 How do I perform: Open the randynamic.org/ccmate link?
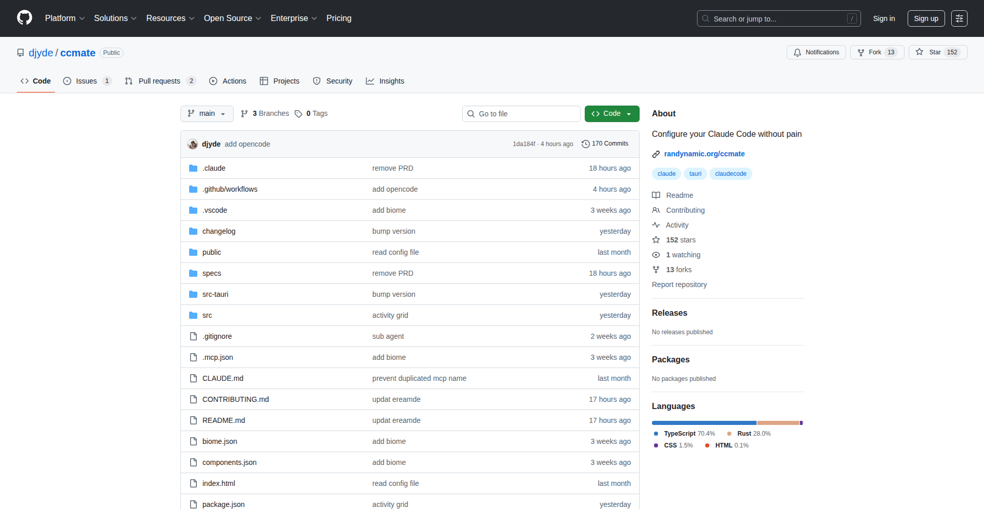pyautogui.click(x=704, y=154)
